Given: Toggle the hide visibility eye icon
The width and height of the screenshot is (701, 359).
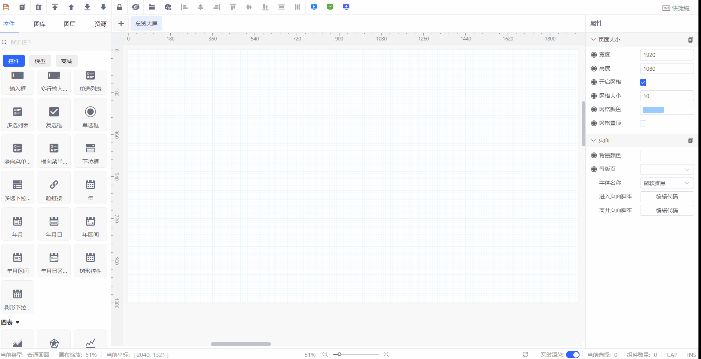Looking at the screenshot, I should click(136, 7).
